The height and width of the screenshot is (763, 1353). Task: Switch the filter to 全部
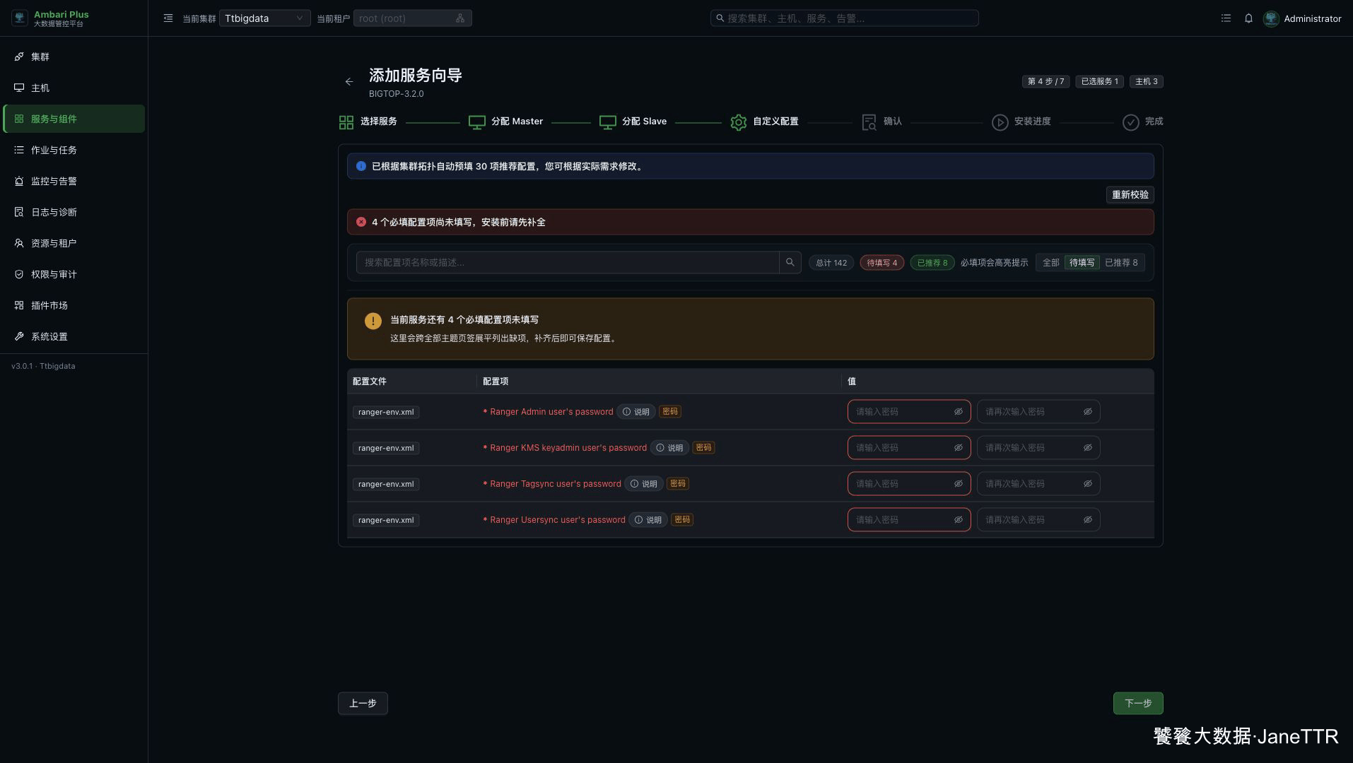1050,263
